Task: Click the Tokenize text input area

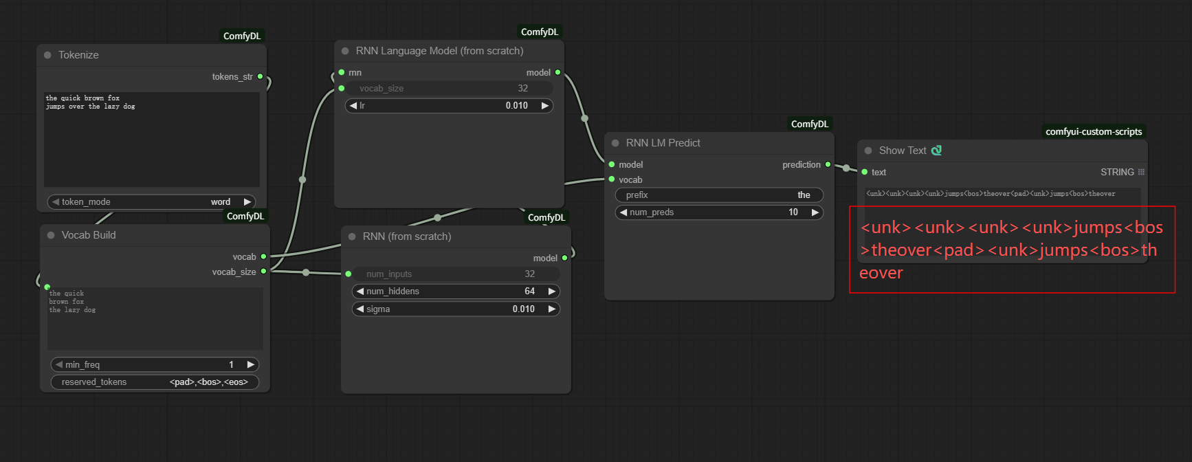Action: tap(152, 140)
